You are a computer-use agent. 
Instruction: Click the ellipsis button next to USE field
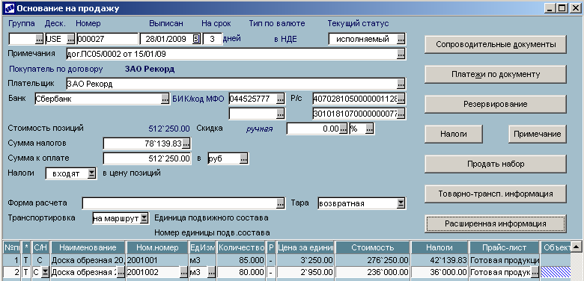[71, 39]
